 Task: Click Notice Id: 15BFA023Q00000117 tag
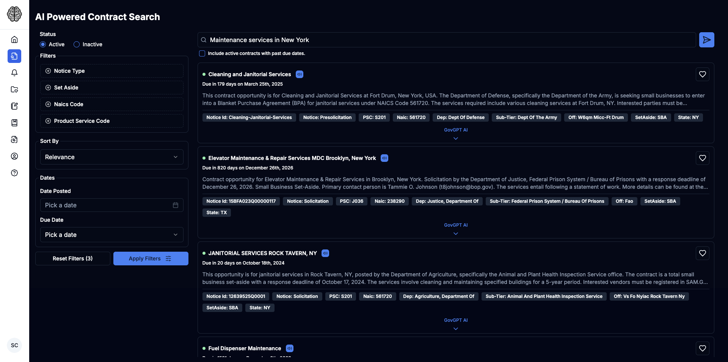(241, 201)
